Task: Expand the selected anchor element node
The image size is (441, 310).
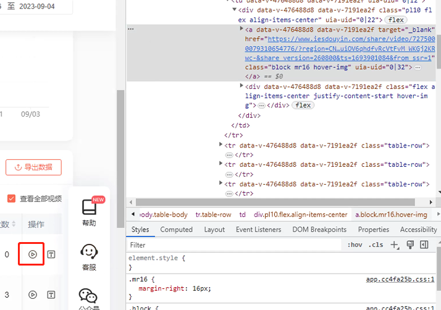Action: click(241, 29)
